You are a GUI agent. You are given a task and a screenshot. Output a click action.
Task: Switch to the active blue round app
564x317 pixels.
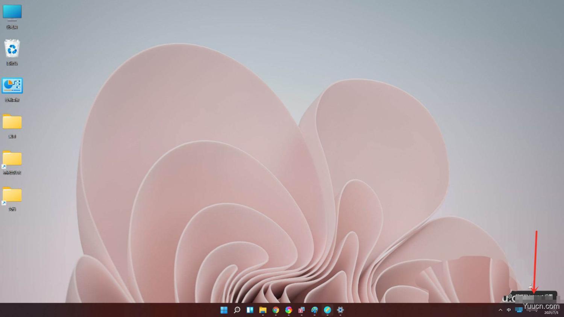(327, 310)
